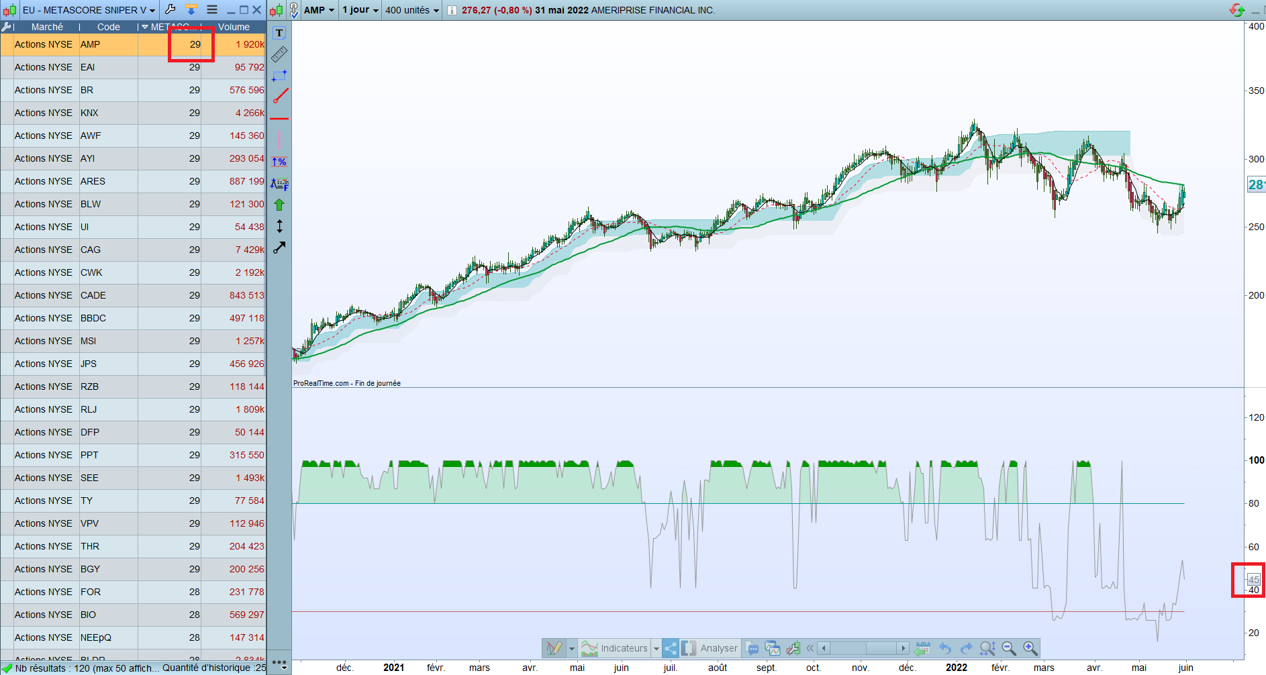
Task: Select the Text annotation tool
Action: 279,33
